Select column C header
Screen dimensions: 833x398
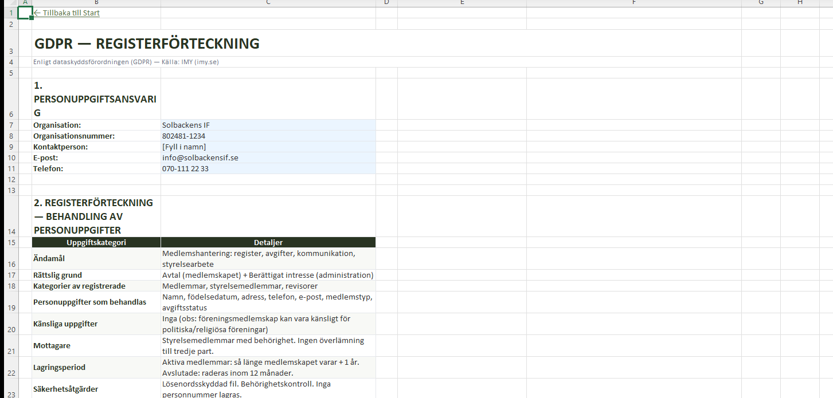[268, 3]
